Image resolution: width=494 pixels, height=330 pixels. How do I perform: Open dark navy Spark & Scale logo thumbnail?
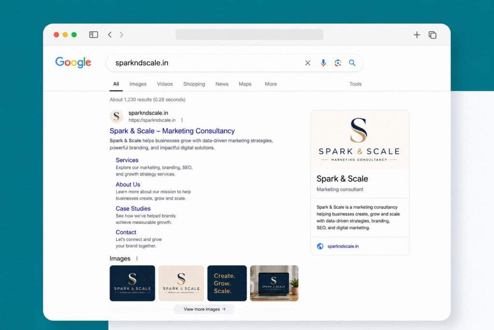(132, 283)
